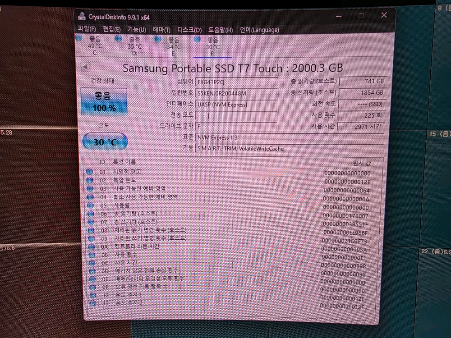Click the CrystalDiskInfo app icon in title bar
Image resolution: width=451 pixels, height=338 pixels.
(82, 16)
